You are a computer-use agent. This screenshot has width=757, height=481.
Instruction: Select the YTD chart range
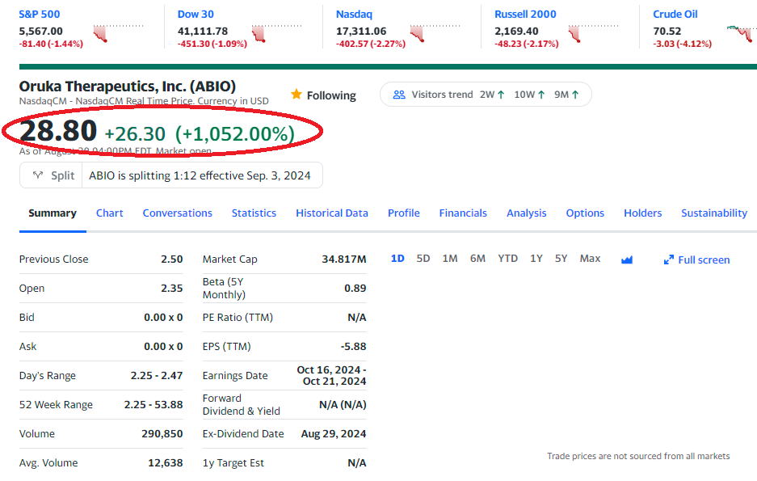[x=508, y=259]
